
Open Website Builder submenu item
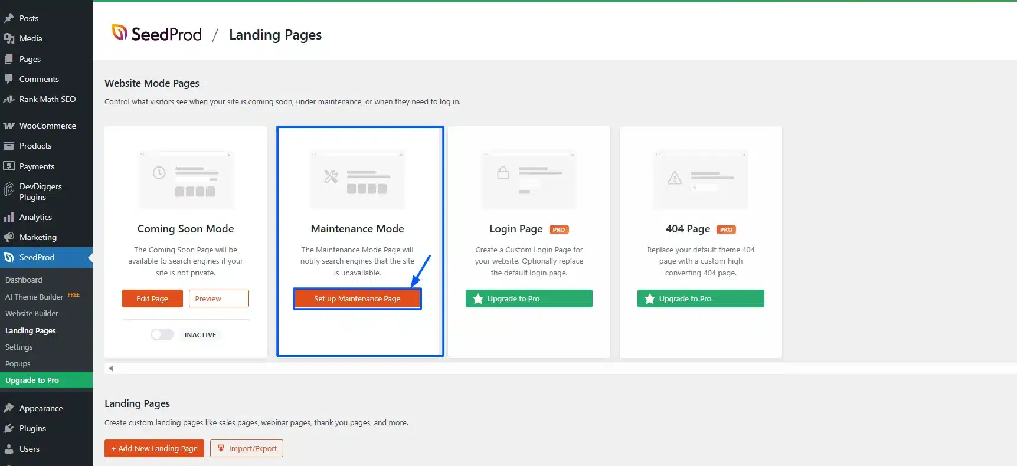click(32, 313)
